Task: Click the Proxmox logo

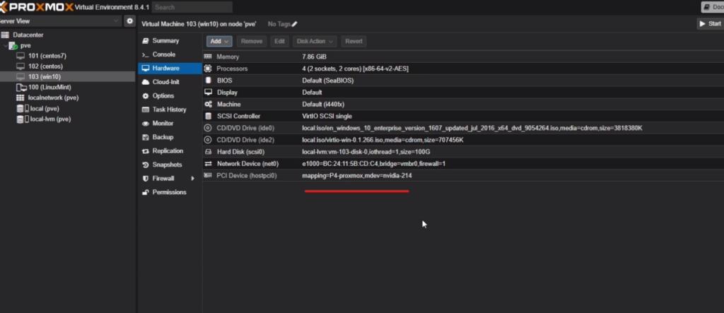Action: coord(36,7)
